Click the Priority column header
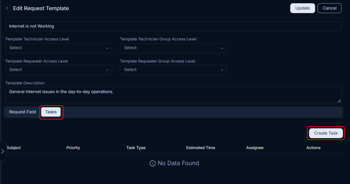Image resolution: width=350 pixels, height=184 pixels. tap(73, 148)
